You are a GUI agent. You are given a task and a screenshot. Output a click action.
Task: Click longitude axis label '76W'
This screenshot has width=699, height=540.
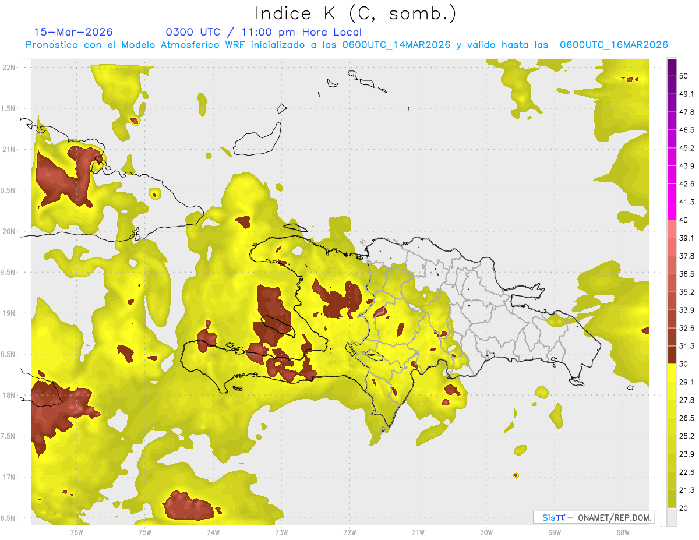(x=76, y=532)
